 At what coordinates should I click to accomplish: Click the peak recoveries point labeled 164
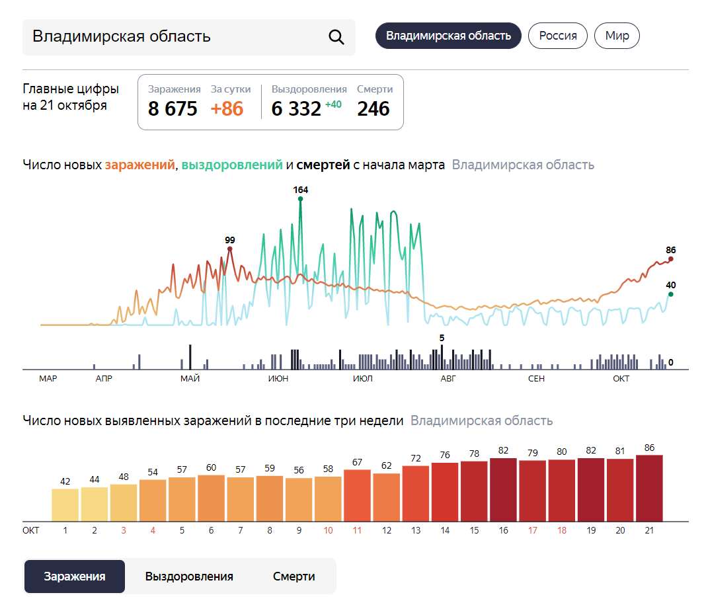[300, 198]
